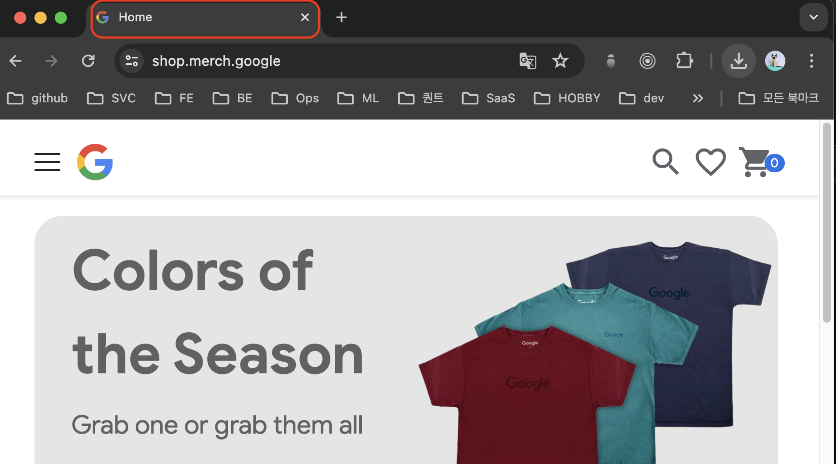Click the Colors of the Season headline

point(218,313)
